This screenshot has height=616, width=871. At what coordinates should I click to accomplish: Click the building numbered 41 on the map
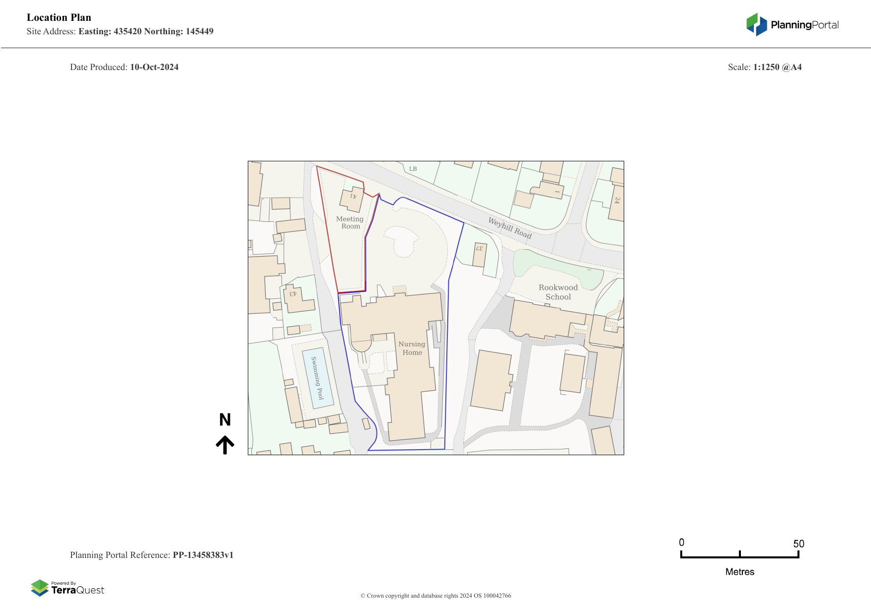point(352,198)
